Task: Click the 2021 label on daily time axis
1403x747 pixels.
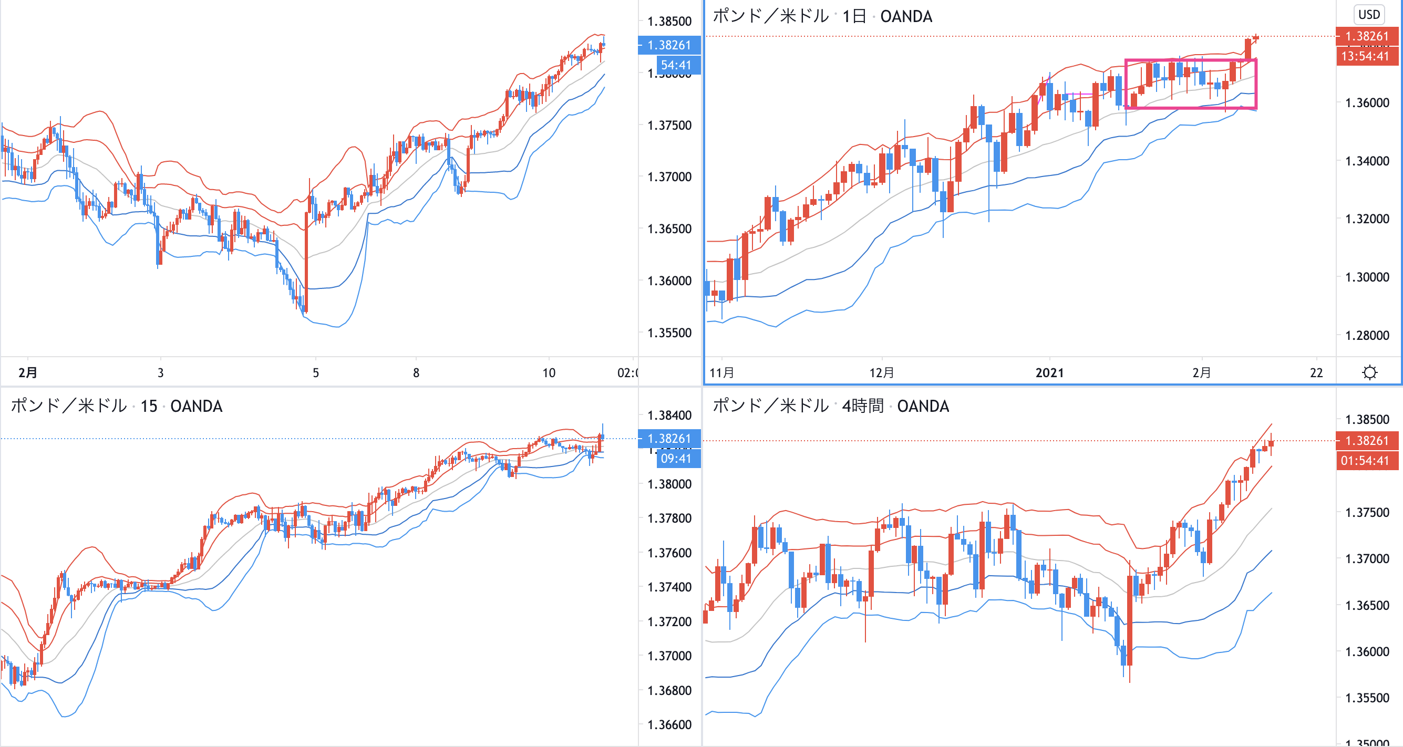Action: pos(1049,373)
